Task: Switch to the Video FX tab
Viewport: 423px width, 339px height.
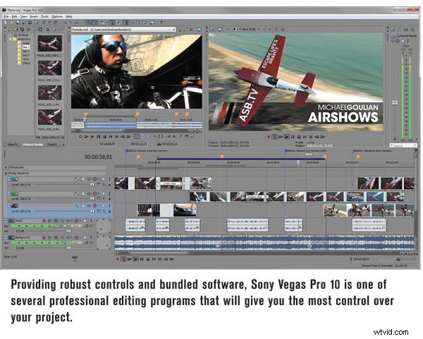Action: 13,145
